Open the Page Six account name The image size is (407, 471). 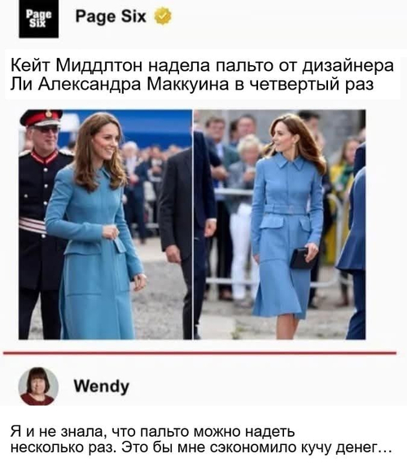tap(111, 16)
